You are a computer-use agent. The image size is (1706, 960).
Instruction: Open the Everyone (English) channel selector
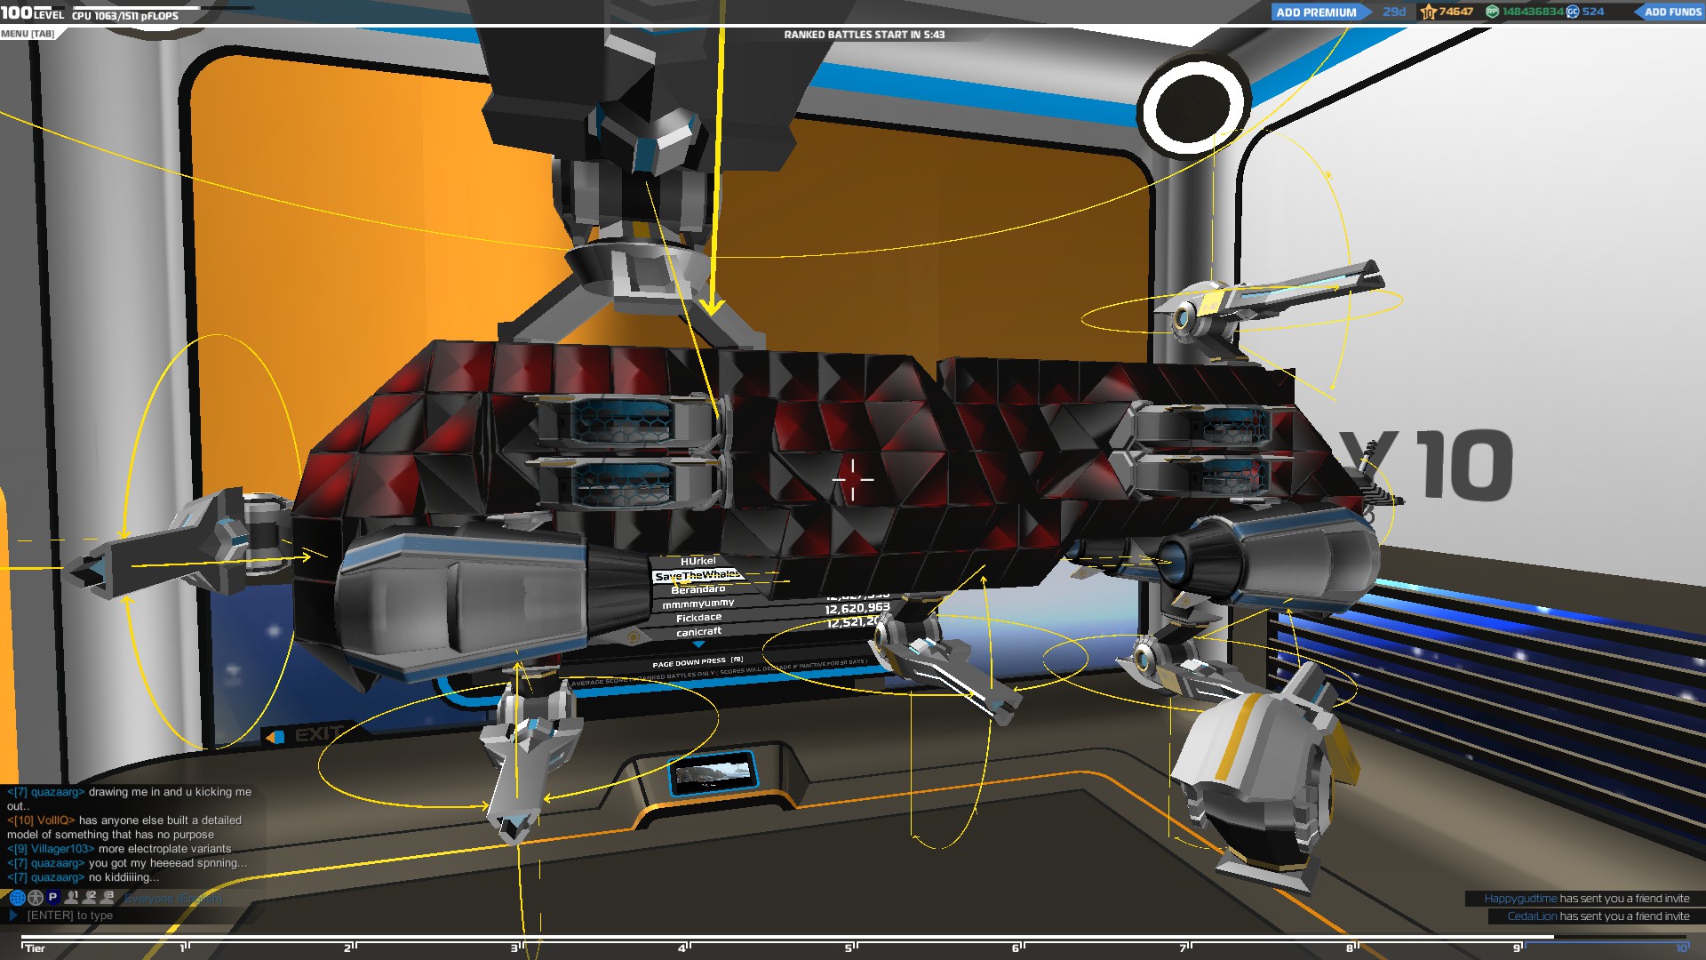(173, 899)
